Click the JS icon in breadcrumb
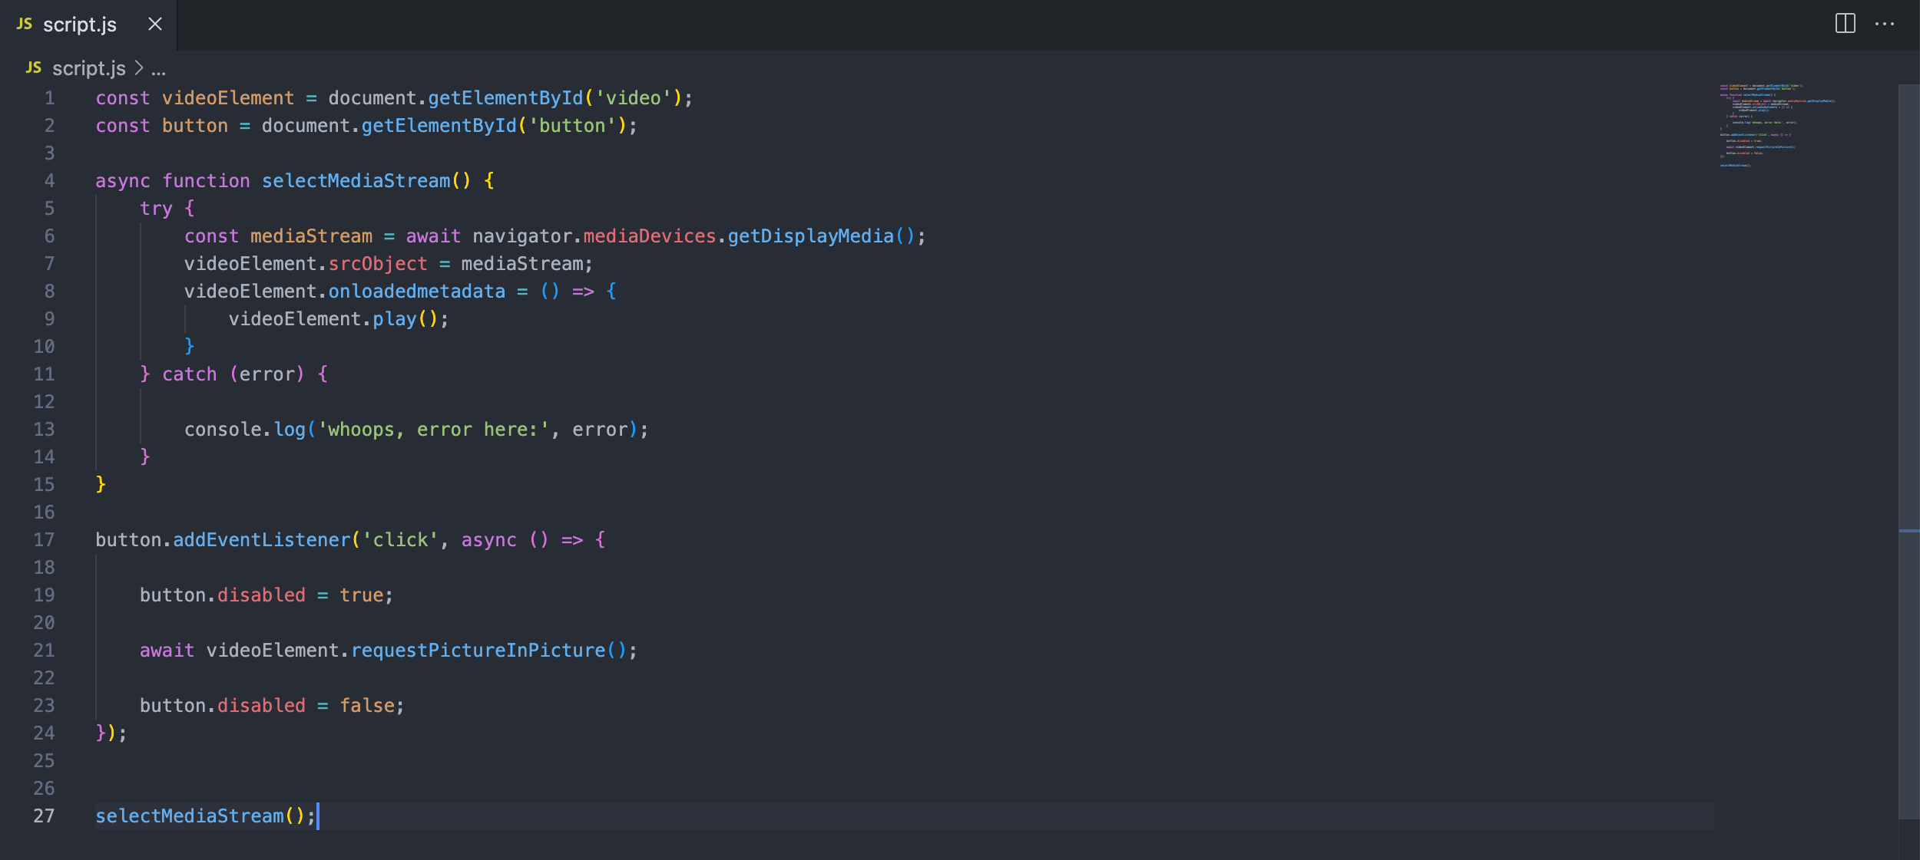Screen dimensions: 1920x860 [x=33, y=68]
